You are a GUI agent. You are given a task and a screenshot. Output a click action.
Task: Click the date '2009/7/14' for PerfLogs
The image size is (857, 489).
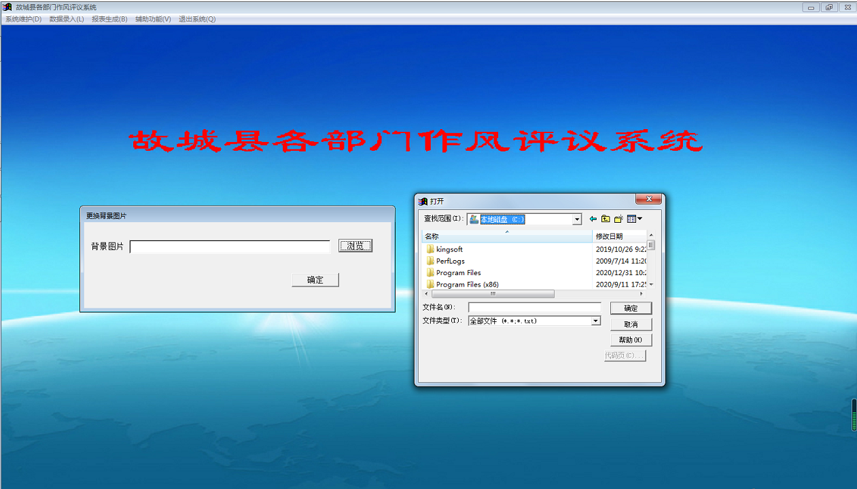click(613, 261)
